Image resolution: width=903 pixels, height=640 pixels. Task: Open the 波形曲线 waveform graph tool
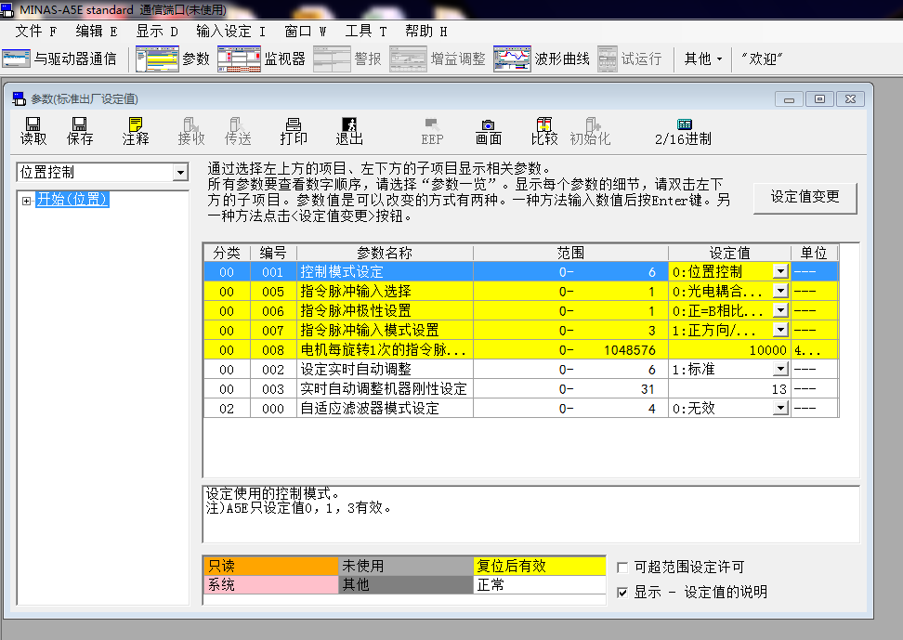point(542,59)
